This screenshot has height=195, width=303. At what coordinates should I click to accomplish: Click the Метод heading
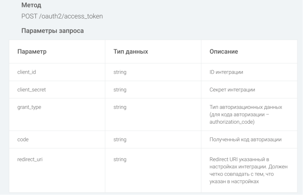[x=31, y=5]
